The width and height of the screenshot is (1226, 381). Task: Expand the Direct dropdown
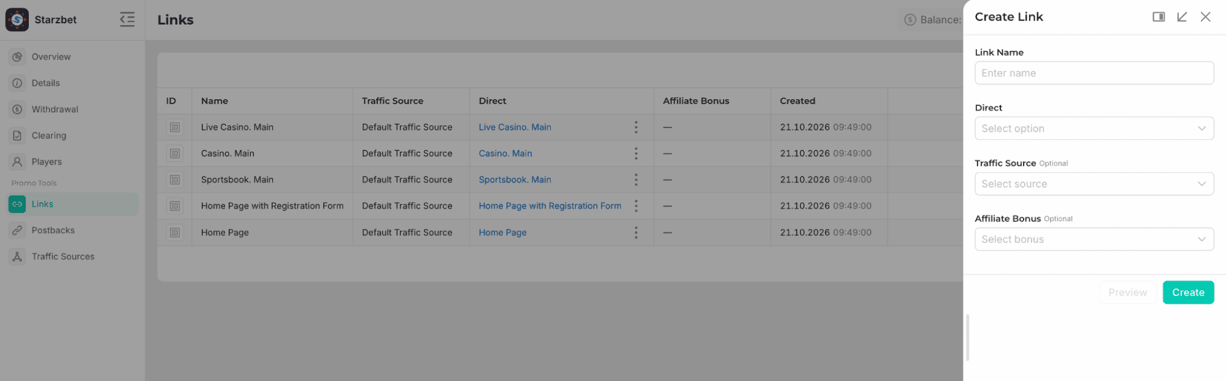[1094, 129]
